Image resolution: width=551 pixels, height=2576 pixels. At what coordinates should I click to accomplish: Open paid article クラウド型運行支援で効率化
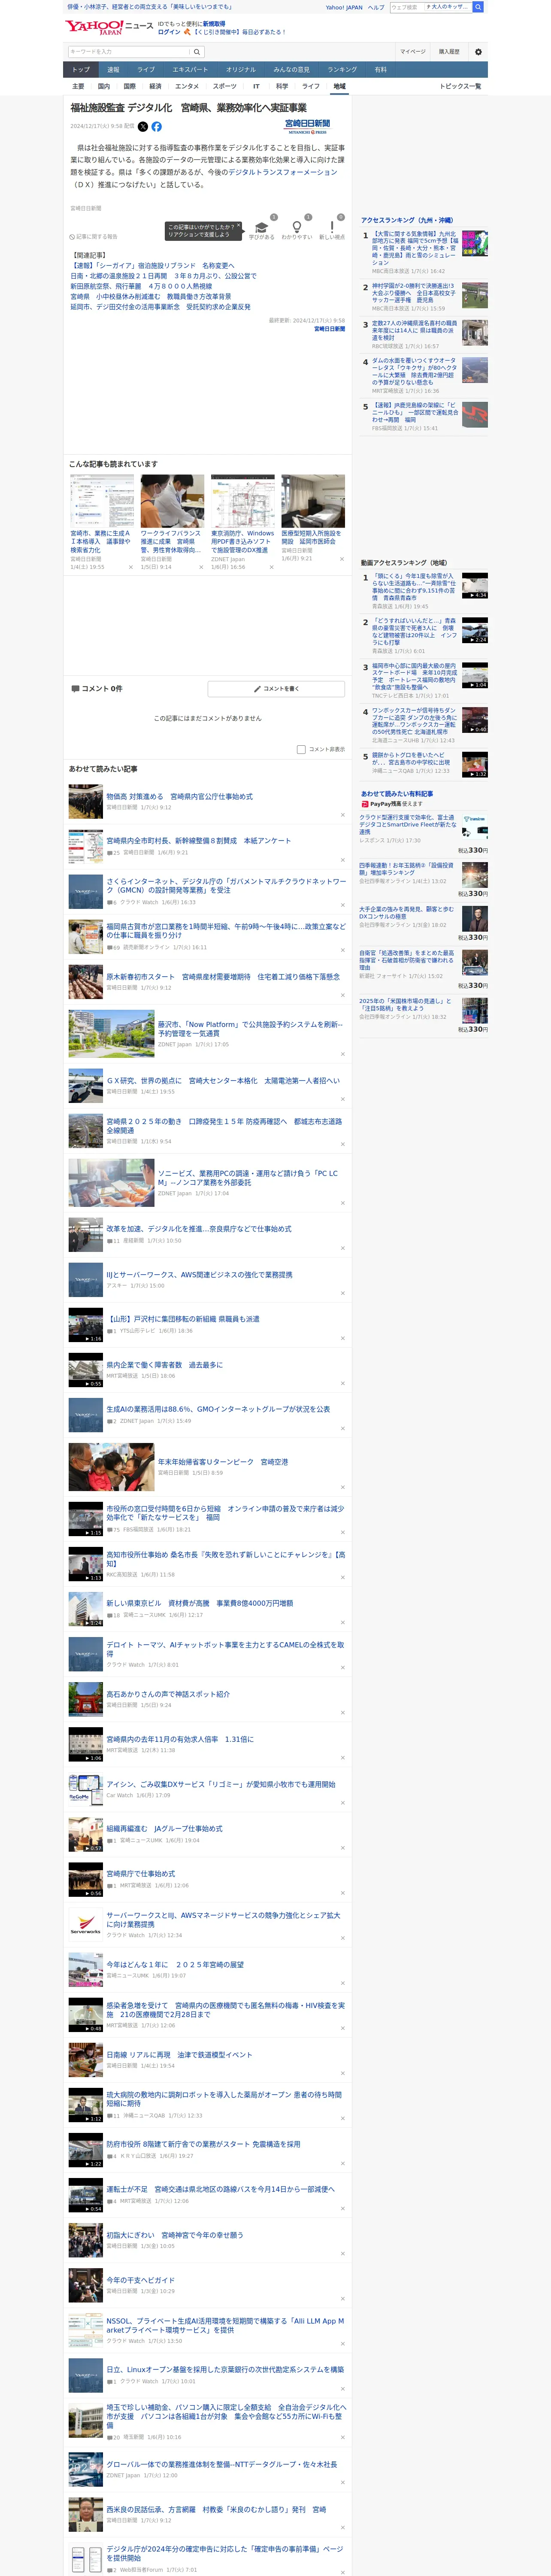point(407,824)
